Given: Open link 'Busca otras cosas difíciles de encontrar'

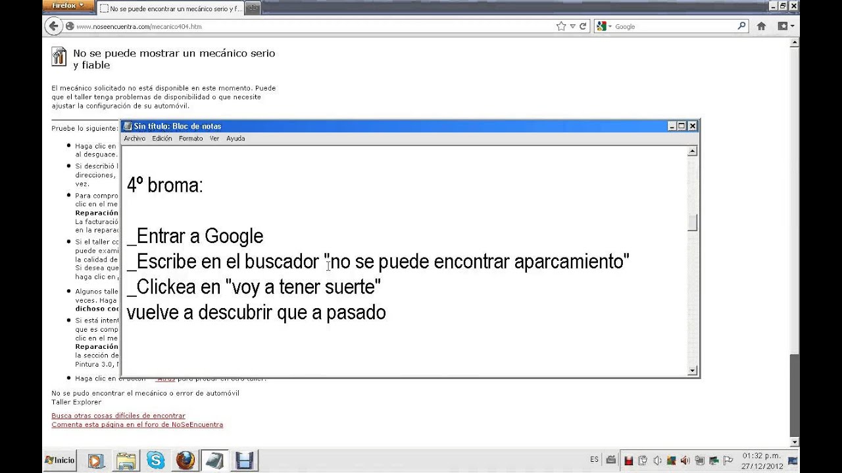Looking at the screenshot, I should click(118, 416).
